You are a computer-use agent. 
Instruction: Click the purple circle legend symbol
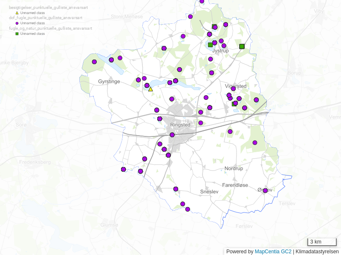[17, 23]
